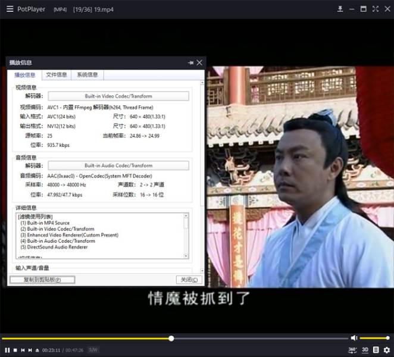Select '(1) Built-in MP4 Source' list entry

coord(45,223)
